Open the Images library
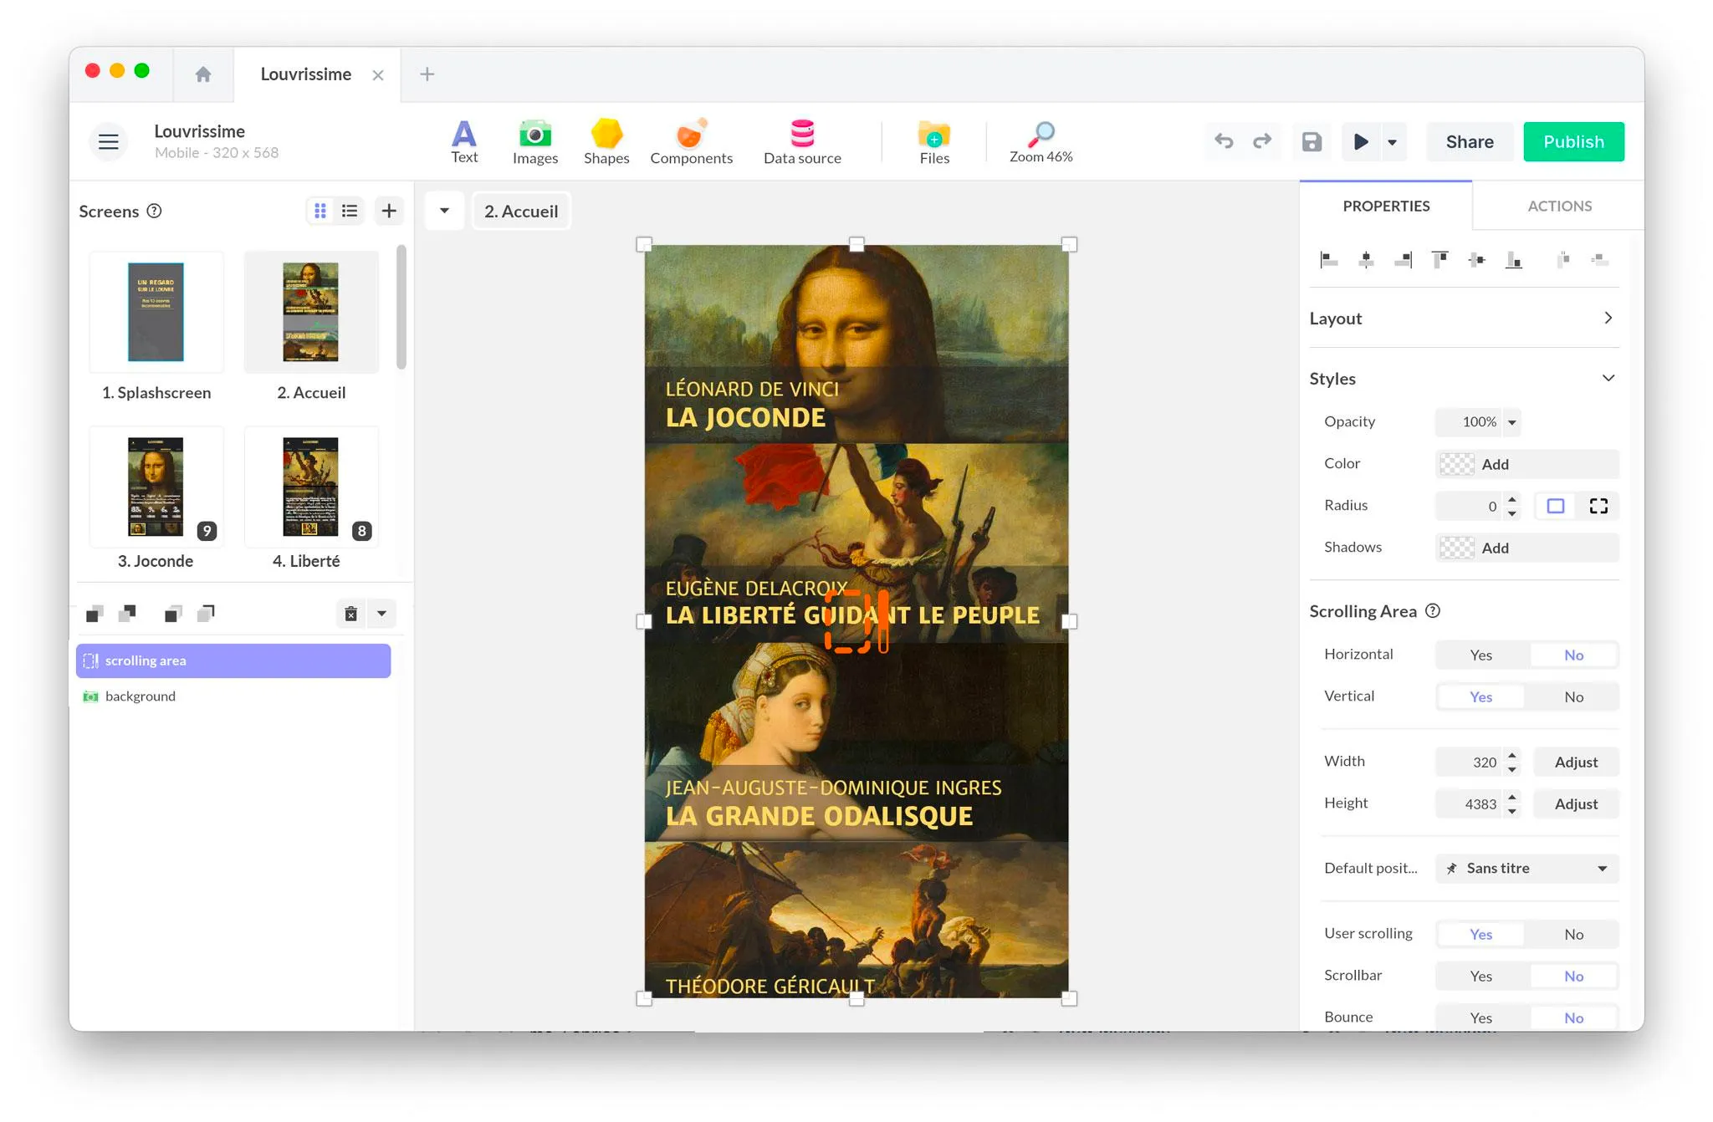 point(534,141)
